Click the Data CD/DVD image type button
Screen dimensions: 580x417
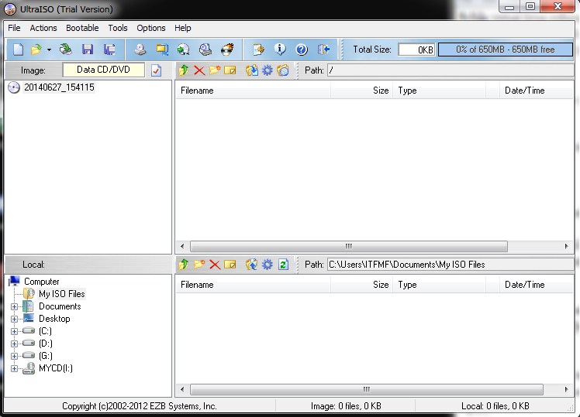[104, 70]
